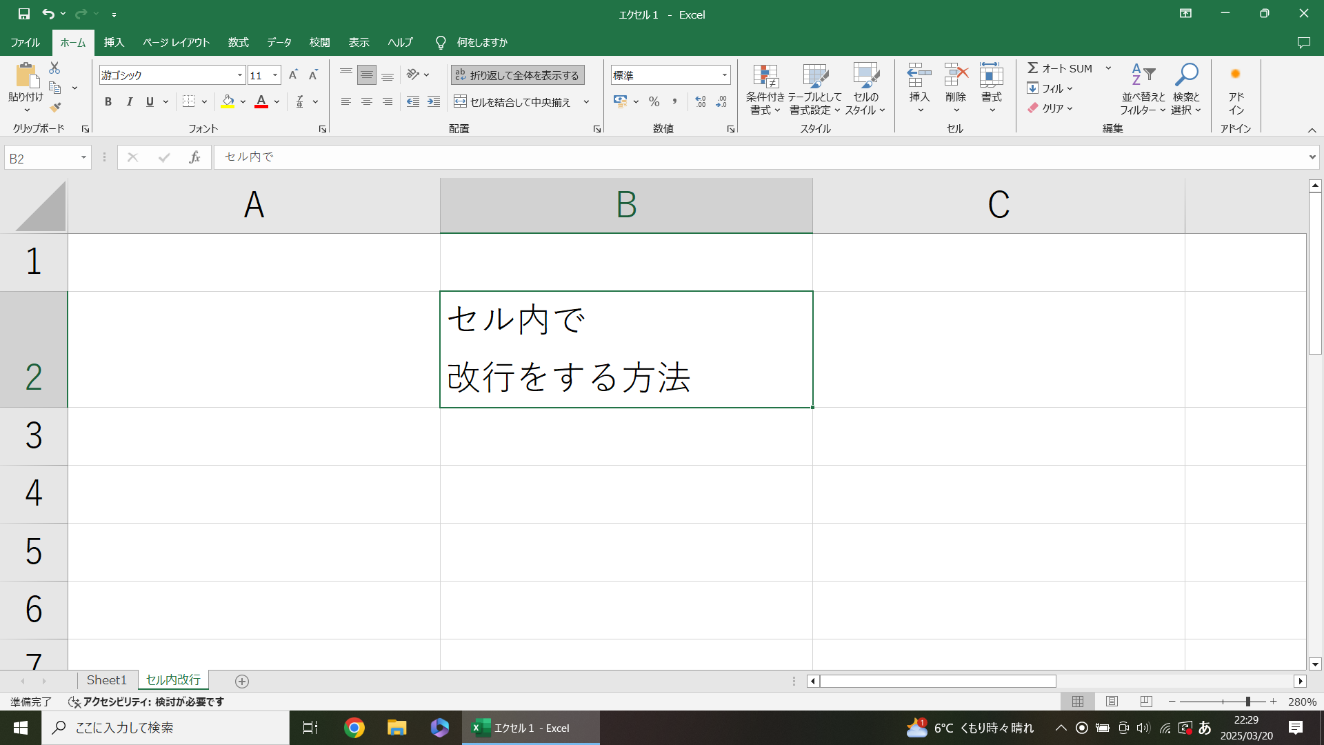Toggle bottom vertical alignment
This screenshot has height=745, width=1324.
388,74
